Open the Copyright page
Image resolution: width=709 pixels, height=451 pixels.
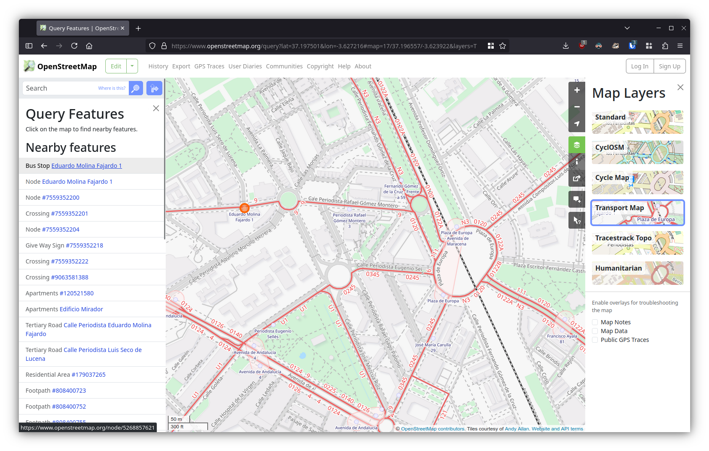point(320,66)
